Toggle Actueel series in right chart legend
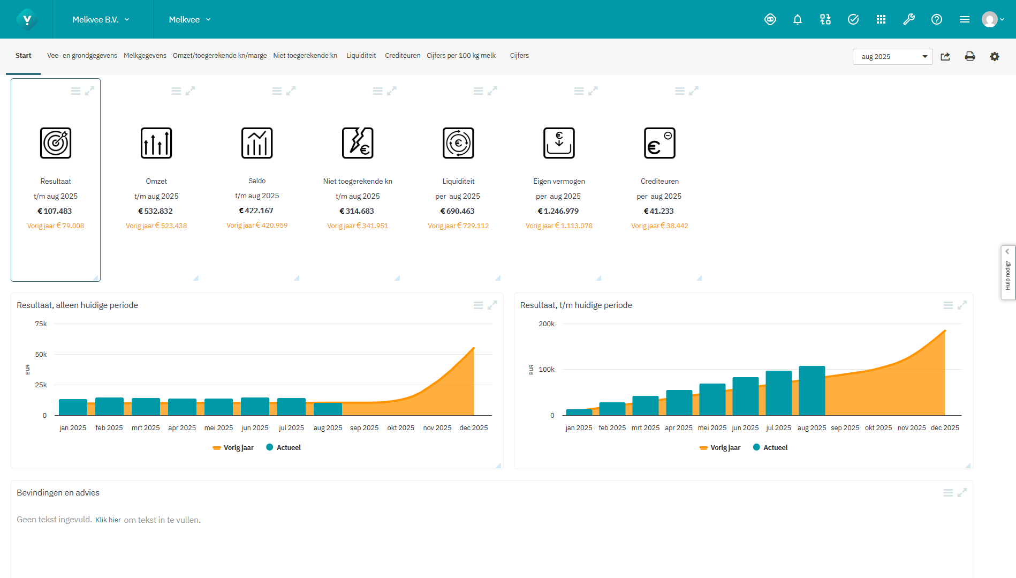 pyautogui.click(x=770, y=448)
